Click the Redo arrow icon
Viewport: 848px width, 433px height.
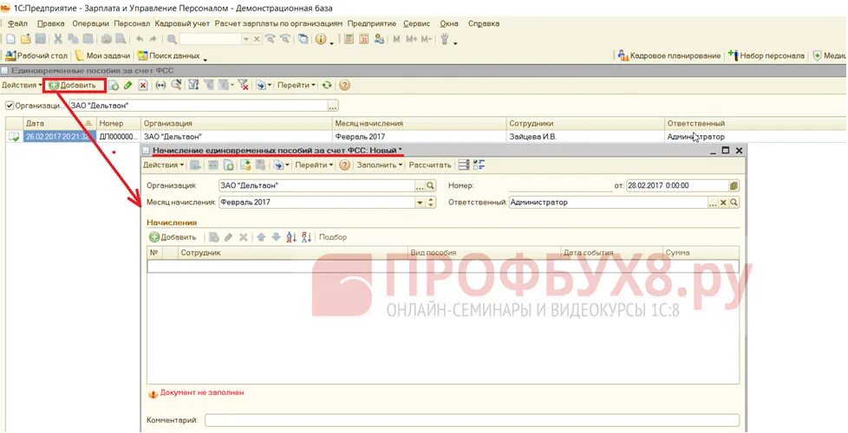point(153,39)
